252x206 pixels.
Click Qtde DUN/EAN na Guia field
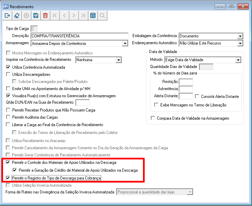pyautogui.click(x=83, y=103)
